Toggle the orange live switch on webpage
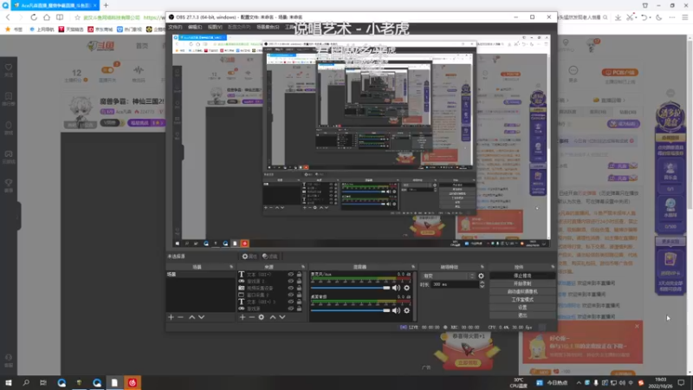 coord(107,70)
